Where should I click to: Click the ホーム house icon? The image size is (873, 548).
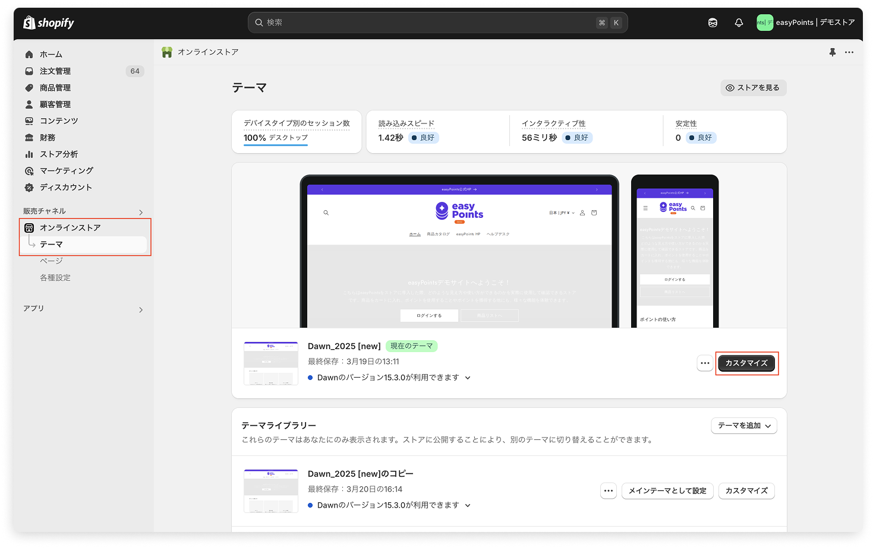(x=29, y=55)
